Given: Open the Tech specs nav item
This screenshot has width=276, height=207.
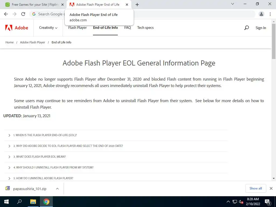Looking at the screenshot, I should pos(145,28).
